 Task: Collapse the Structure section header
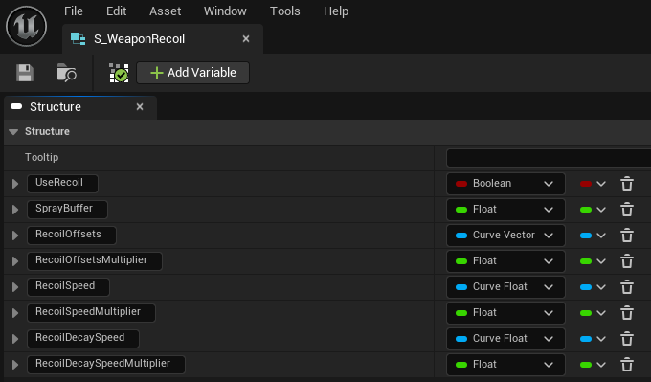tap(13, 132)
